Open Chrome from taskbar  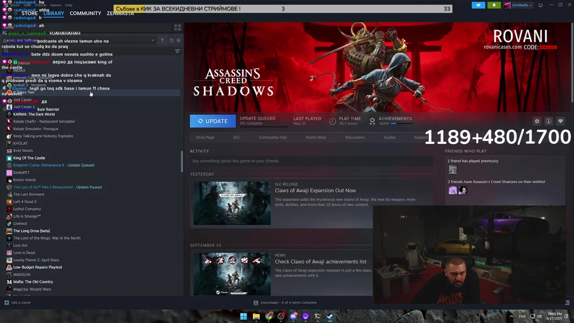[x=269, y=316]
